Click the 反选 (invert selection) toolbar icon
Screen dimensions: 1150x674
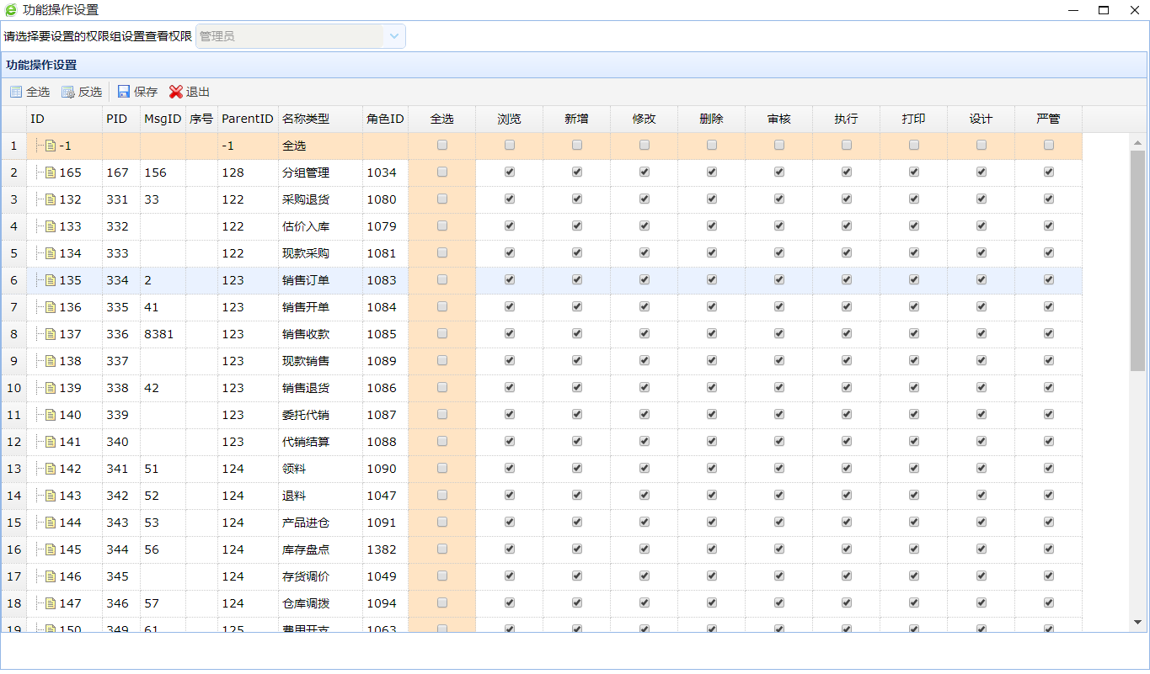click(68, 92)
